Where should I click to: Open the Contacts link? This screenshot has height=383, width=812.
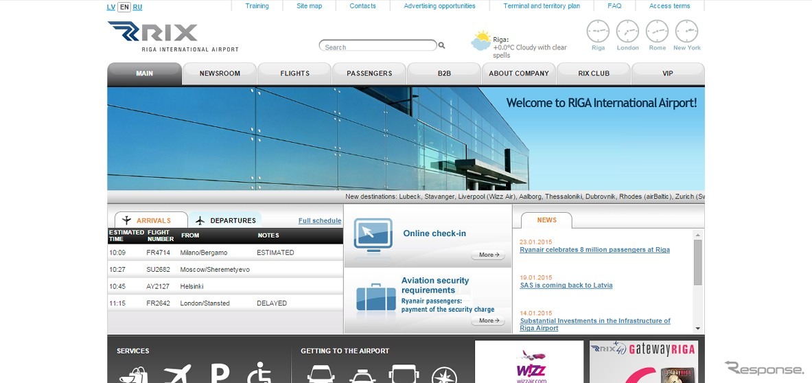pyautogui.click(x=362, y=6)
